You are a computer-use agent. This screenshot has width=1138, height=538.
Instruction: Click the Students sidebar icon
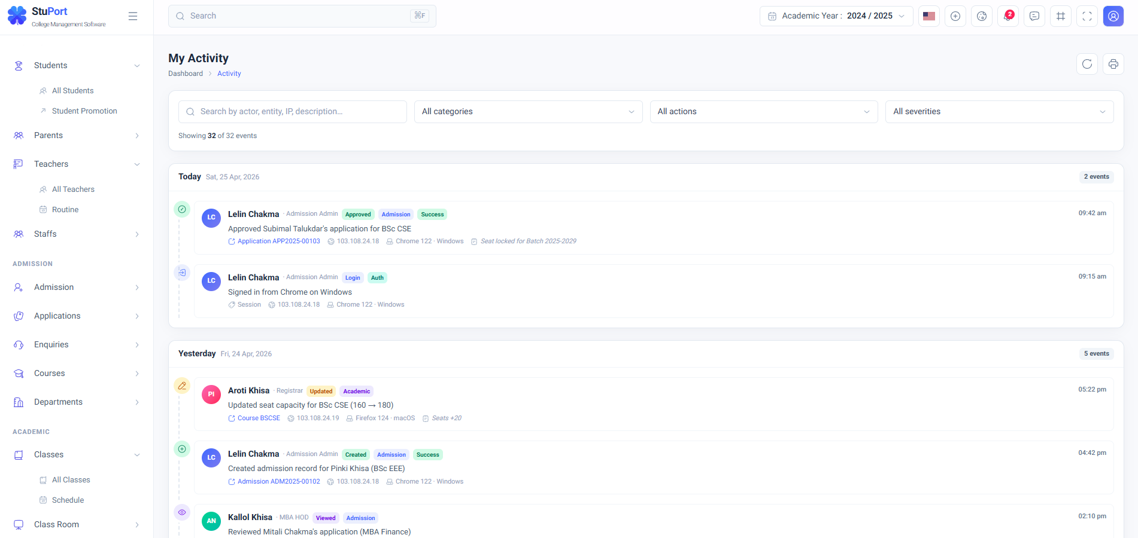pyautogui.click(x=19, y=66)
